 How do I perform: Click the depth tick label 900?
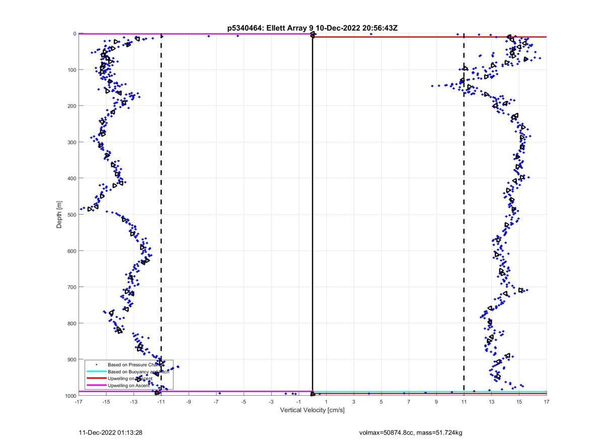point(71,360)
